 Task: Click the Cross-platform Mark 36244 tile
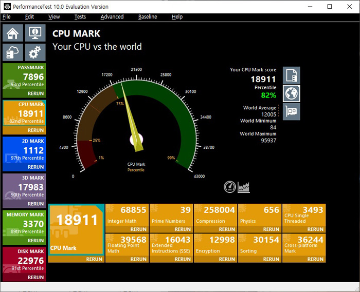pos(304,245)
